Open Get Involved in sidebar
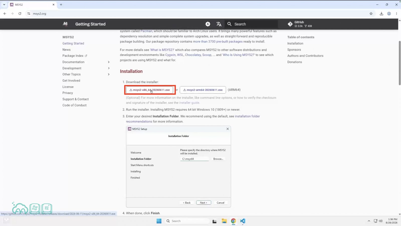This screenshot has width=401, height=226. pos(71,81)
